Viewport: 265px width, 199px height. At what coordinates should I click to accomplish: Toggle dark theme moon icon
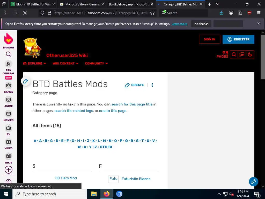pos(250,54)
